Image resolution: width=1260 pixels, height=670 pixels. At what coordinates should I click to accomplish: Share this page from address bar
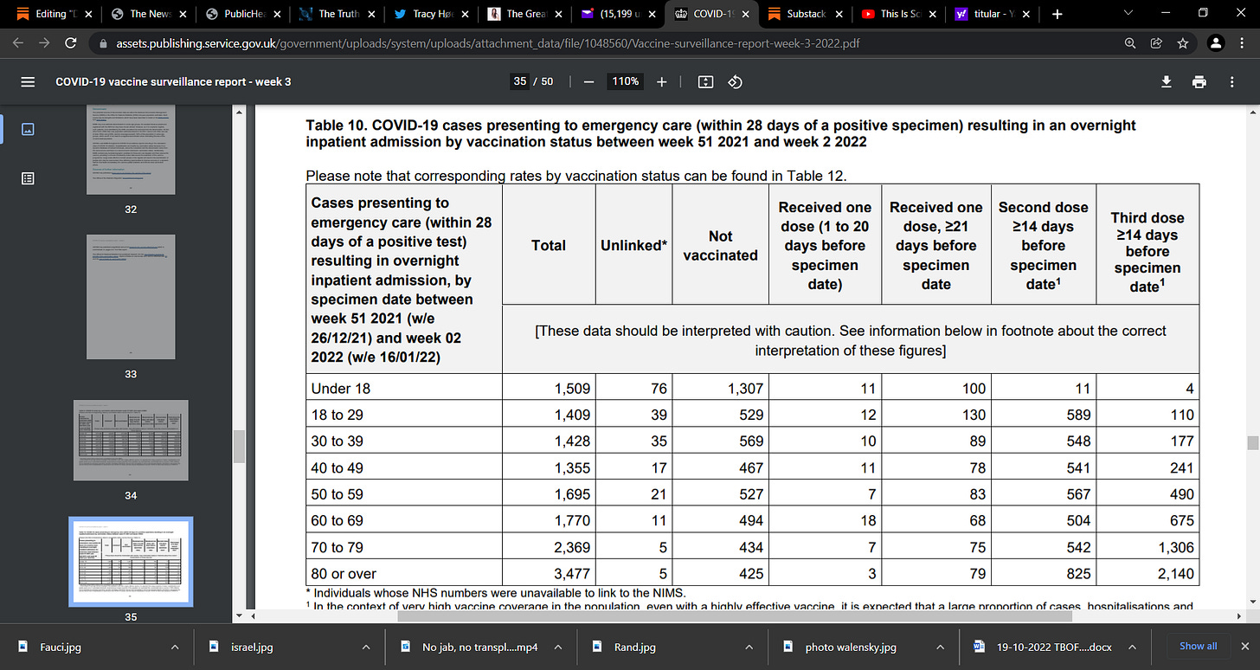(1156, 42)
